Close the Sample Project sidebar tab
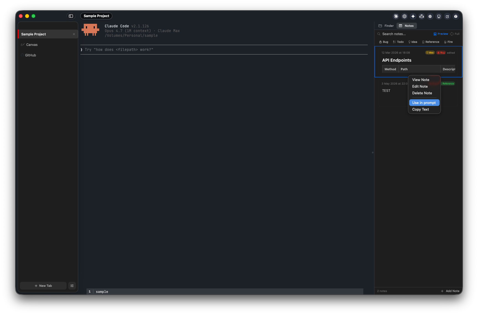 click(x=74, y=34)
